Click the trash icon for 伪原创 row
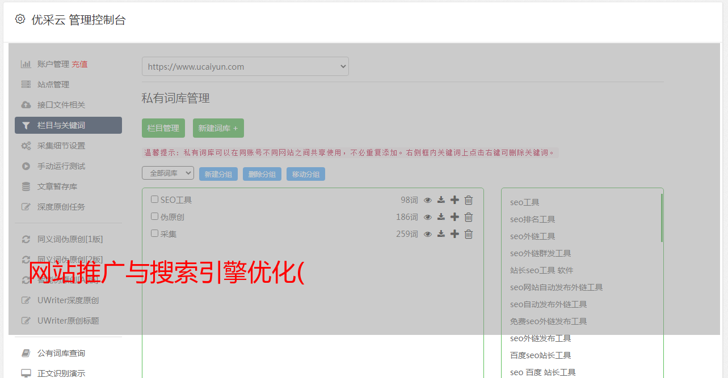The image size is (728, 378). [x=469, y=217]
